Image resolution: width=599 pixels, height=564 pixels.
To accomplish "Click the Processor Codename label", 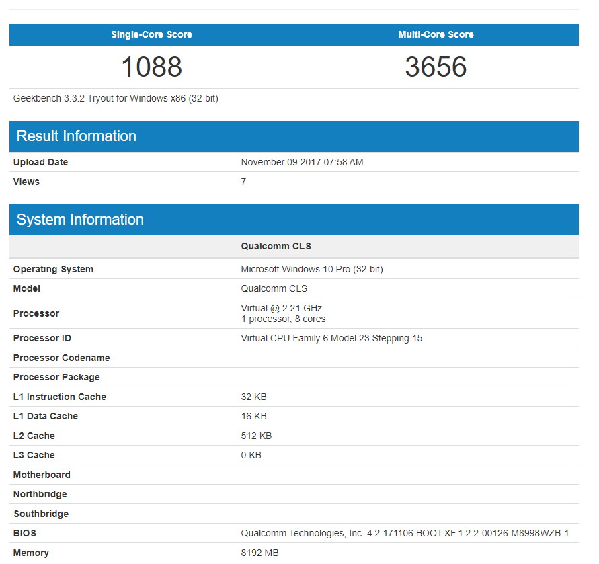I will coord(61,358).
